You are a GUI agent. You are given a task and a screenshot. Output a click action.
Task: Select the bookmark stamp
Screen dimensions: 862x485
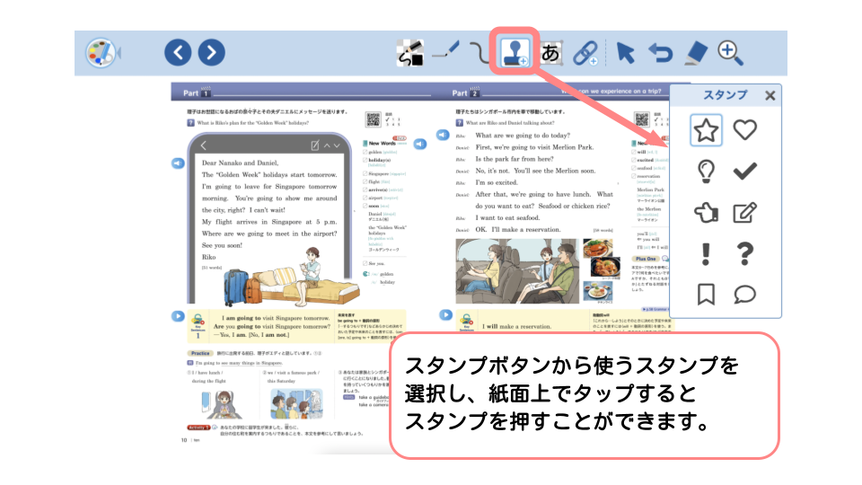coord(707,295)
